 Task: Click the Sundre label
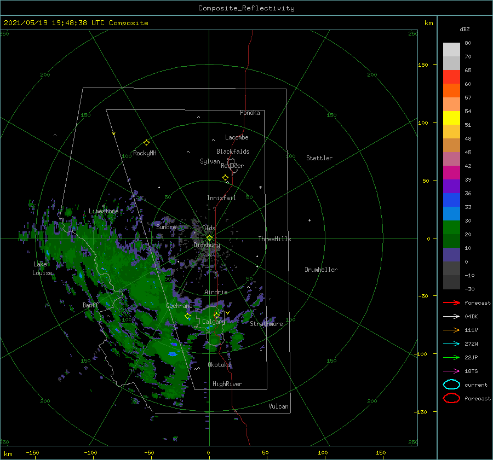166,227
